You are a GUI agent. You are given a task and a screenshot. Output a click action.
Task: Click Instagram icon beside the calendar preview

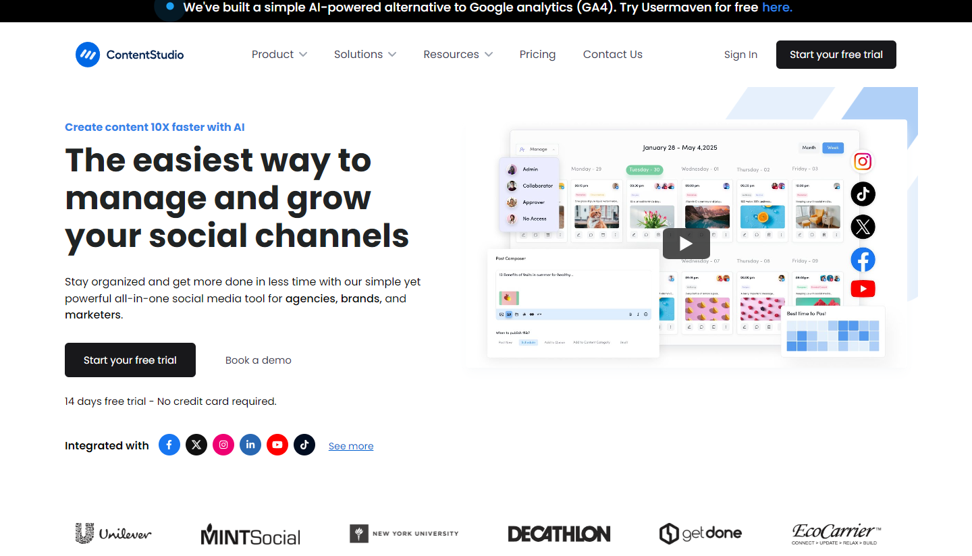click(x=863, y=161)
